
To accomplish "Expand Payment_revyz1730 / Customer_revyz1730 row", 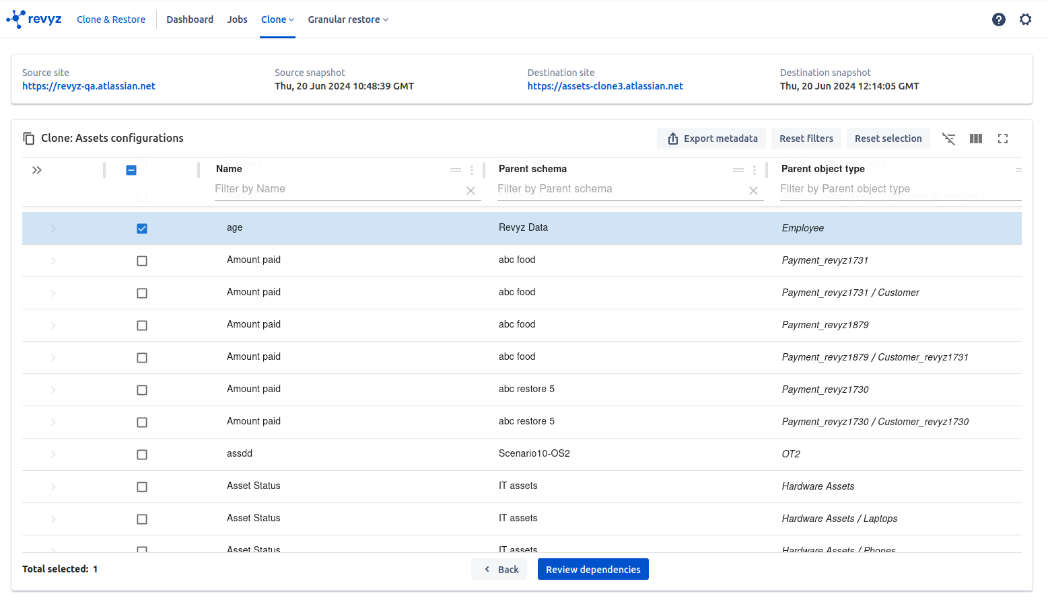I will coord(53,422).
